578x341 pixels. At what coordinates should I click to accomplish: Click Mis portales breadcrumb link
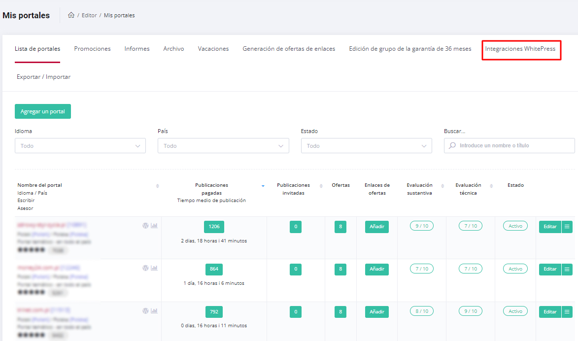(119, 15)
